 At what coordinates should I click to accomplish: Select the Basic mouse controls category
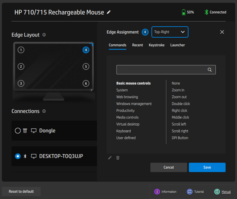coord(133,83)
